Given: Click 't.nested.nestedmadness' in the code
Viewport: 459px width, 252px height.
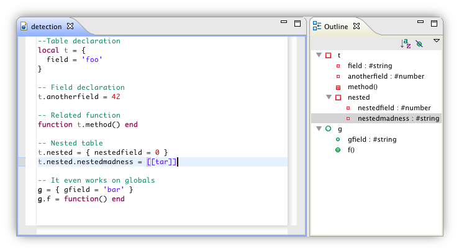Looking at the screenshot, I should click(86, 162).
